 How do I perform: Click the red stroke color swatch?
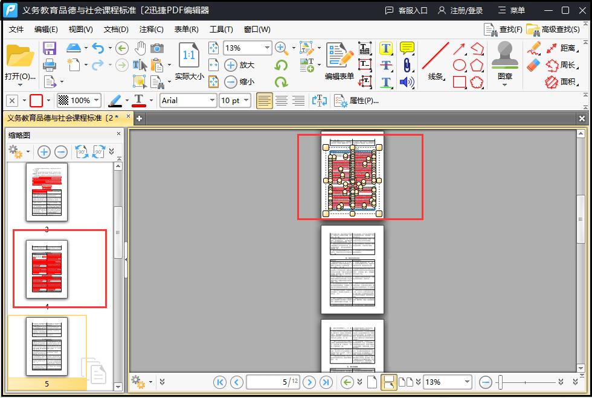[36, 101]
